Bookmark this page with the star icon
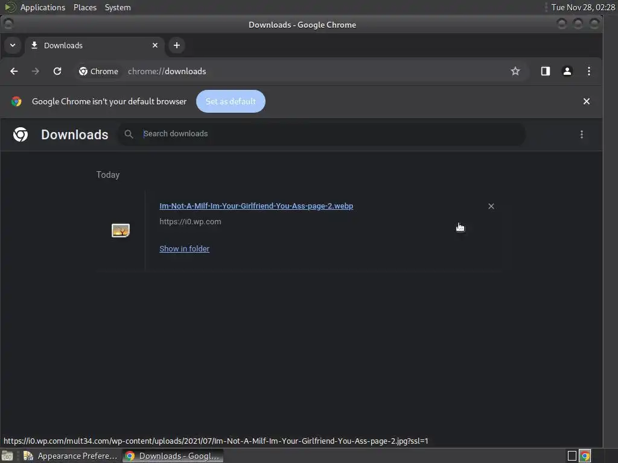Image resolution: width=618 pixels, height=463 pixels. pyautogui.click(x=515, y=71)
